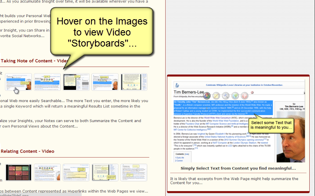315x196 pixels.
Task: Click the 'World Wide Web Foundation' link
Action: click(x=226, y=121)
